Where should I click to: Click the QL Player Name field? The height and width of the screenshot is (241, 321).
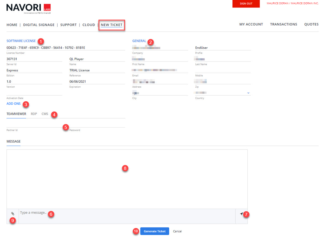coord(97,59)
